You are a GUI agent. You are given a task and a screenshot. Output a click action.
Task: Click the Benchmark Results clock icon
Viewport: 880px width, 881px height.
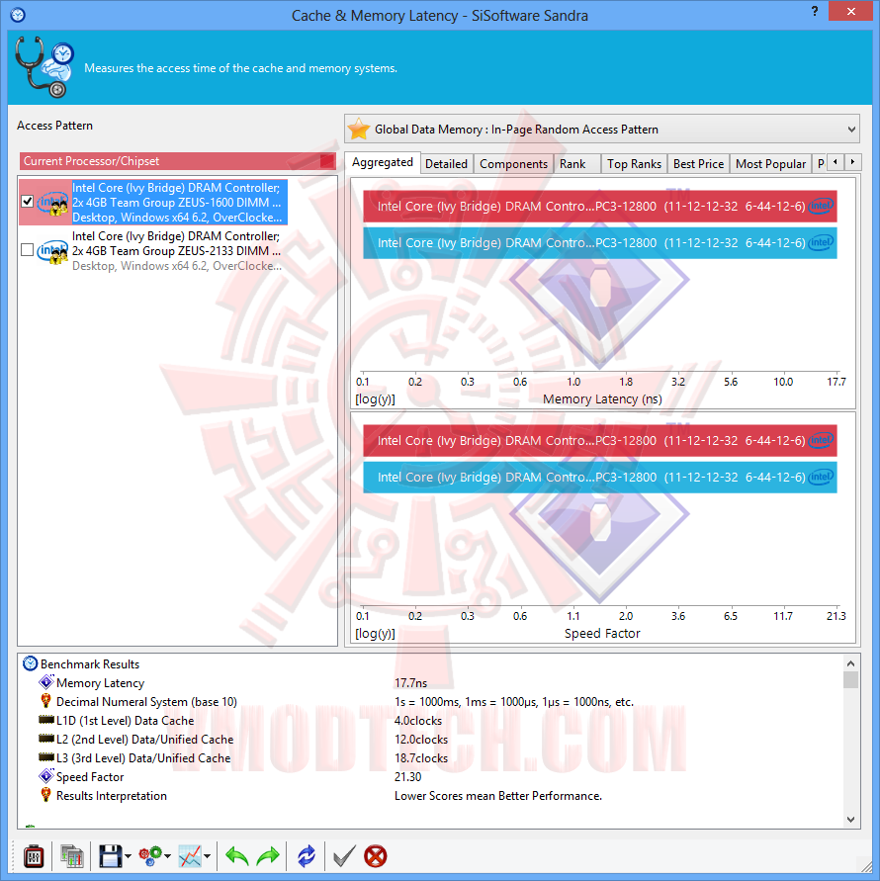tap(30, 663)
